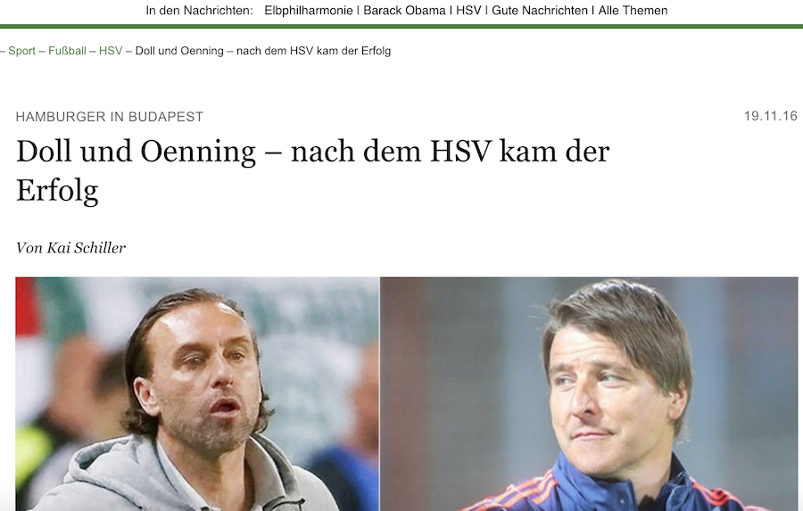The height and width of the screenshot is (511, 803).
Task: Click the headline line starting Doll und Oenning
Action: 313,152
